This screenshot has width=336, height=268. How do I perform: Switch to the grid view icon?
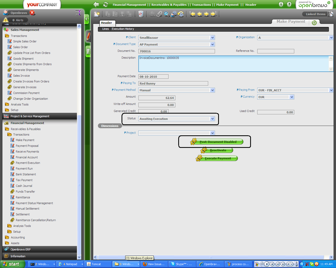pyautogui.click(x=88, y=52)
